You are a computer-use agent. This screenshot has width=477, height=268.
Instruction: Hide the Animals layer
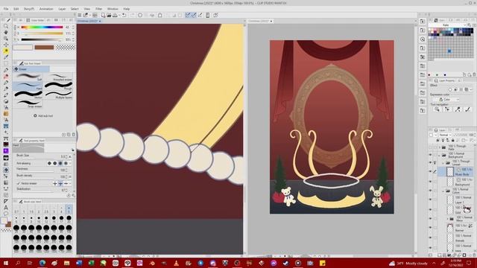click(x=431, y=237)
